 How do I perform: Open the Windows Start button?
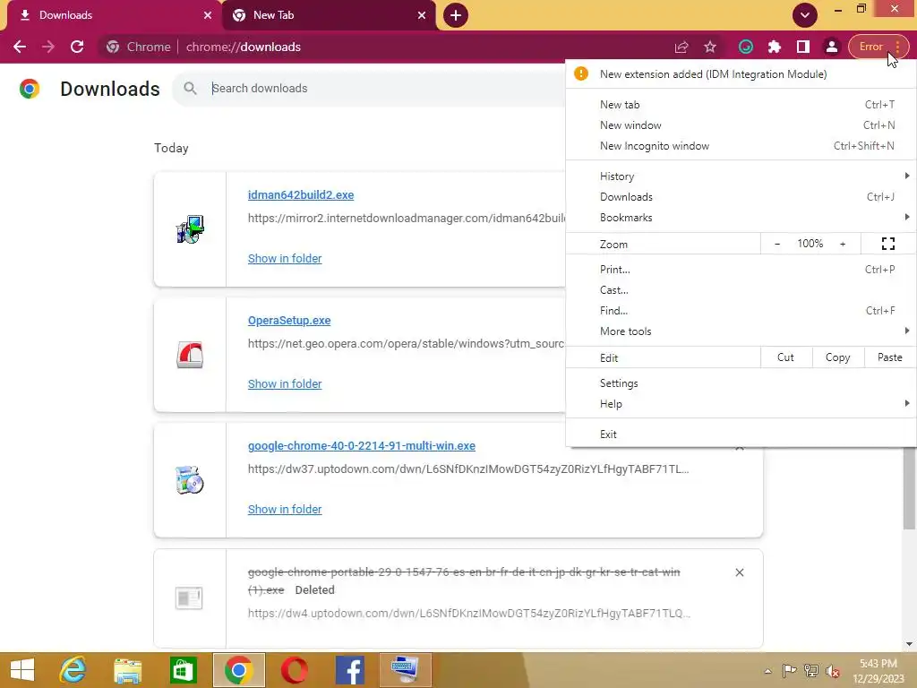click(x=22, y=670)
